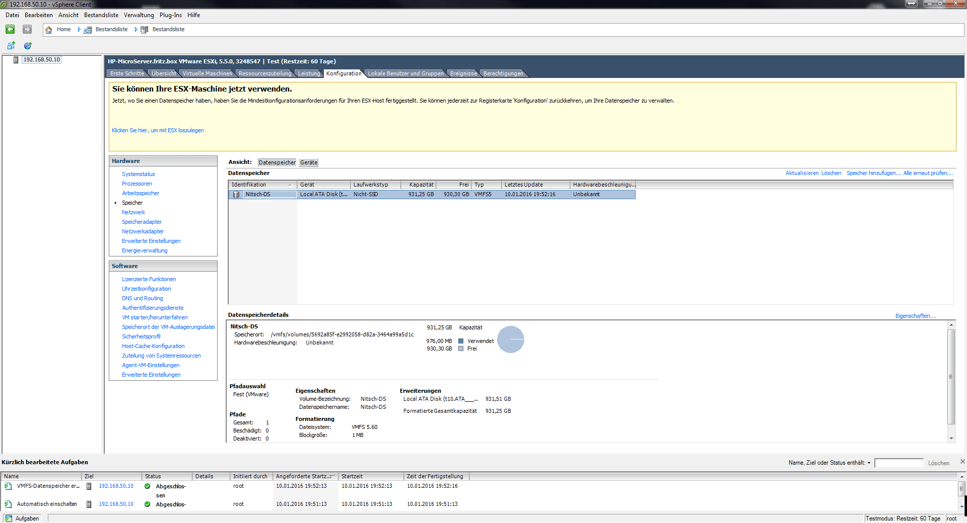Click Aktualisieren link
This screenshot has height=523, width=967.
pos(802,173)
